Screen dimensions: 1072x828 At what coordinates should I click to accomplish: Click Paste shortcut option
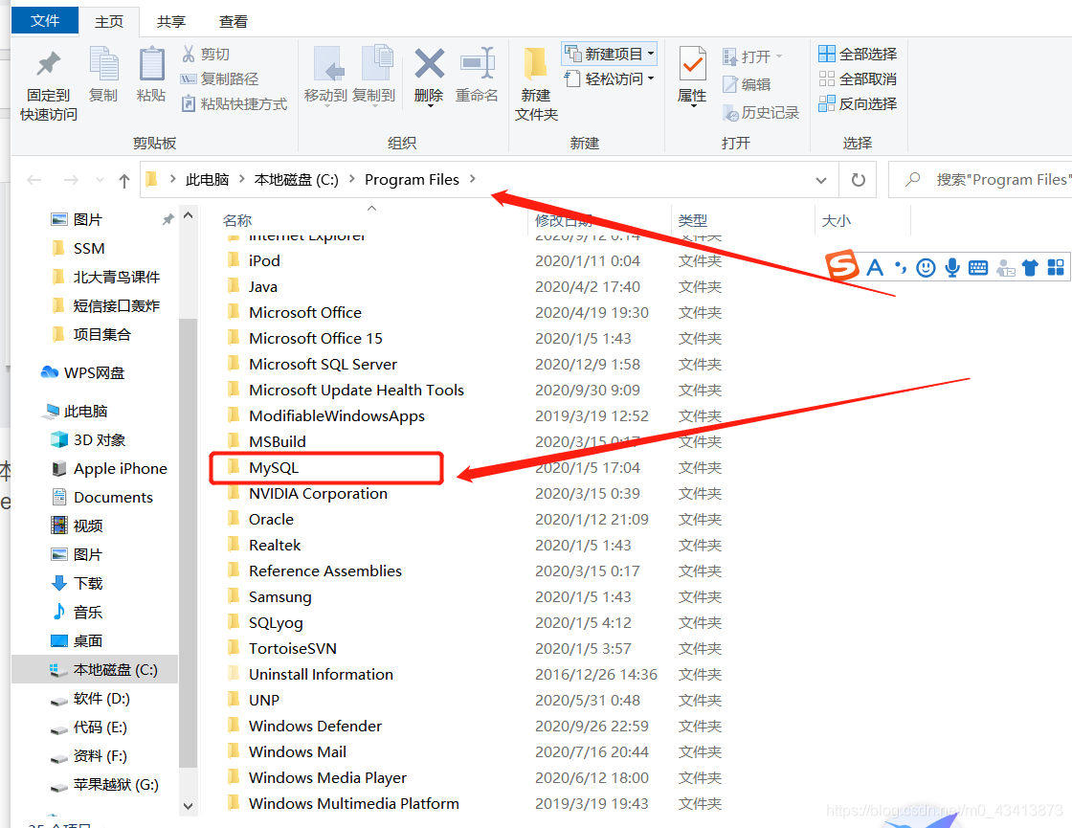click(234, 104)
